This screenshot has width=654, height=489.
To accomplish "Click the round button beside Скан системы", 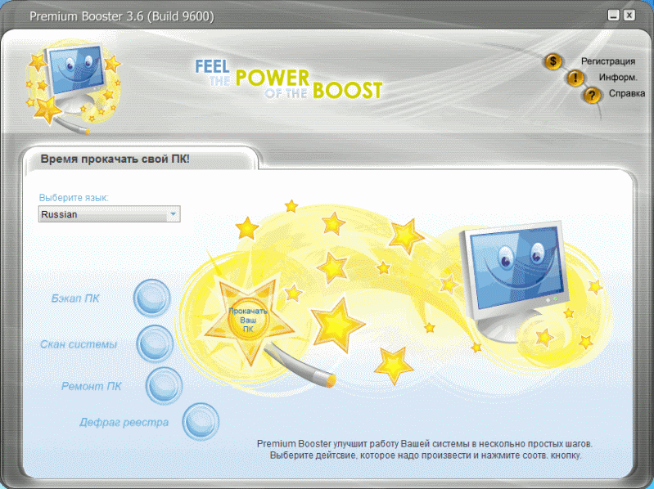I will 155,344.
